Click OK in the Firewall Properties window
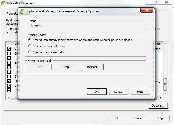The width and height of the screenshot is (174, 125). point(116,118)
